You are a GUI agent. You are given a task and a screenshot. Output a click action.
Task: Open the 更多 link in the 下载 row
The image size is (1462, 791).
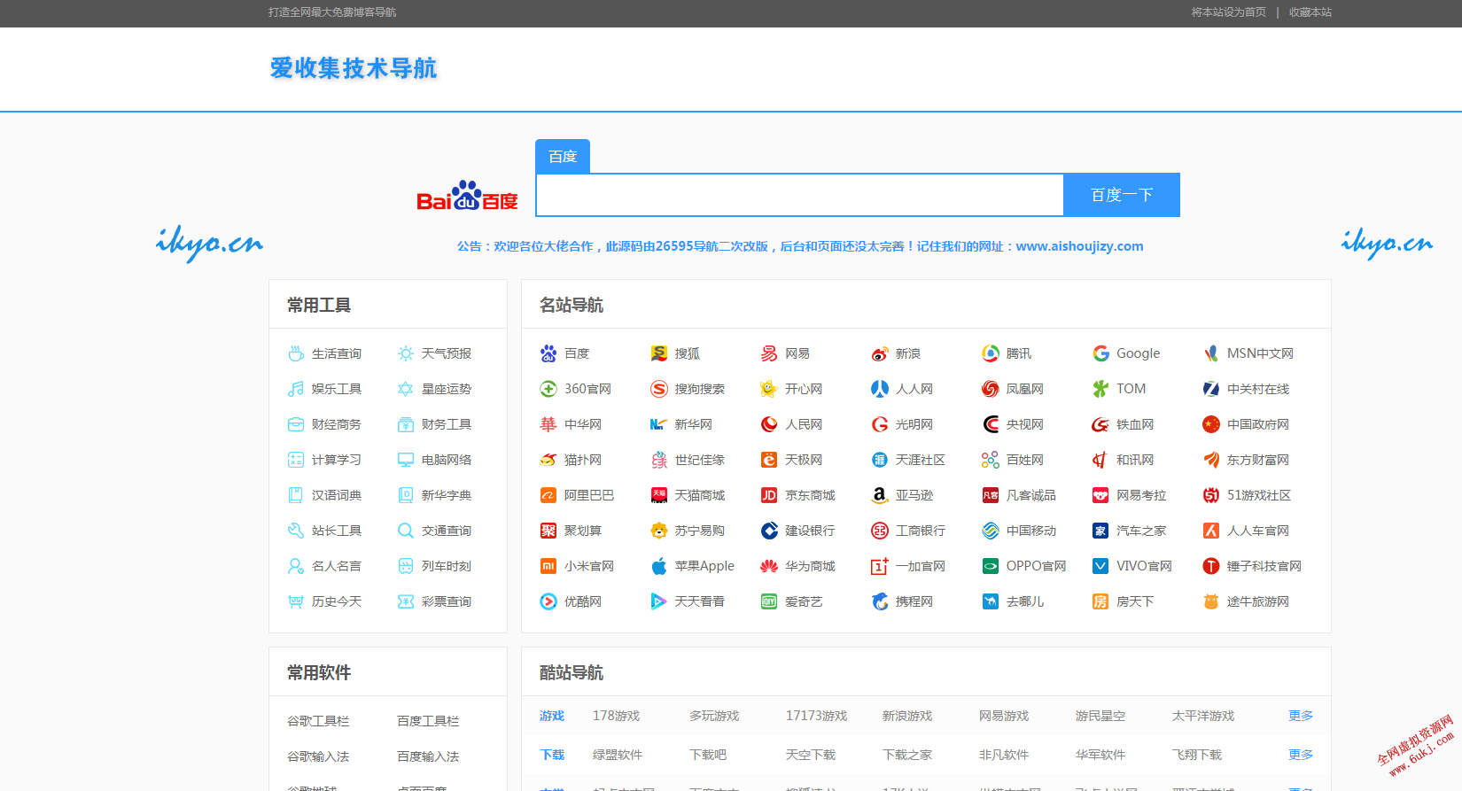pyautogui.click(x=1301, y=755)
